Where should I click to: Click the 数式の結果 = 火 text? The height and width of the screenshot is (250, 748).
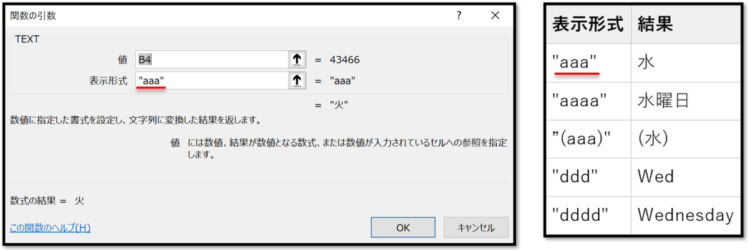tap(47, 201)
